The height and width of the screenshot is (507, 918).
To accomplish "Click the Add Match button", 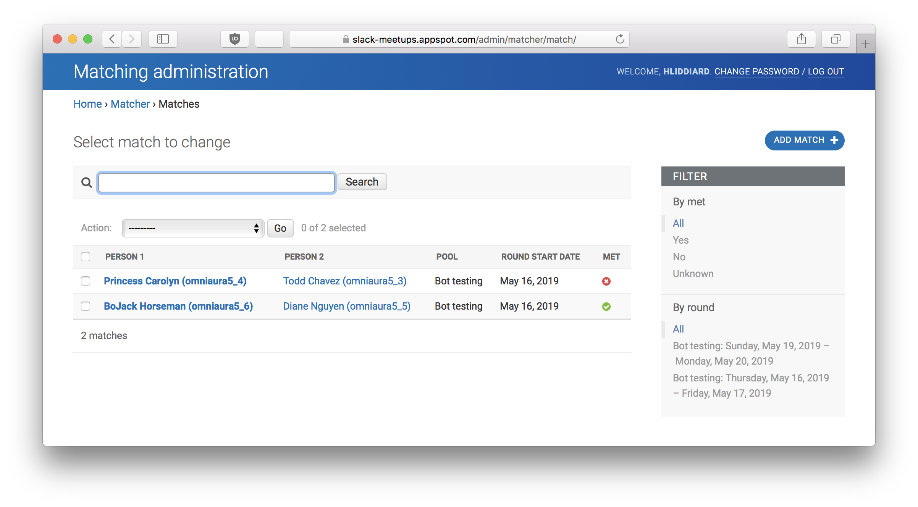I will [x=805, y=140].
